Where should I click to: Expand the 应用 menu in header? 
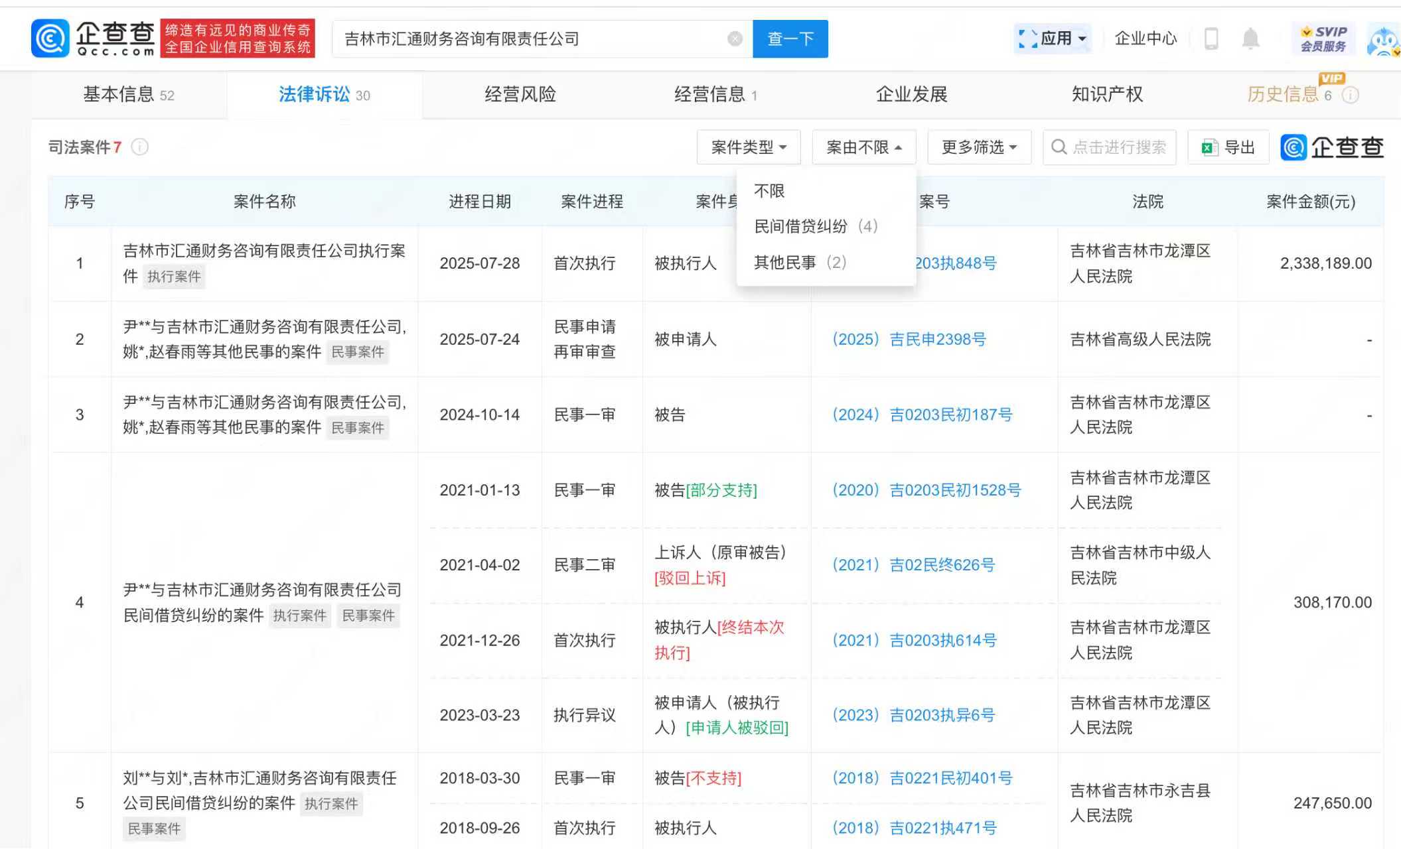1054,38
